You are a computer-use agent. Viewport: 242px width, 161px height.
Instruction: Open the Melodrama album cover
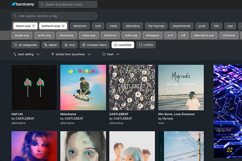83,87
